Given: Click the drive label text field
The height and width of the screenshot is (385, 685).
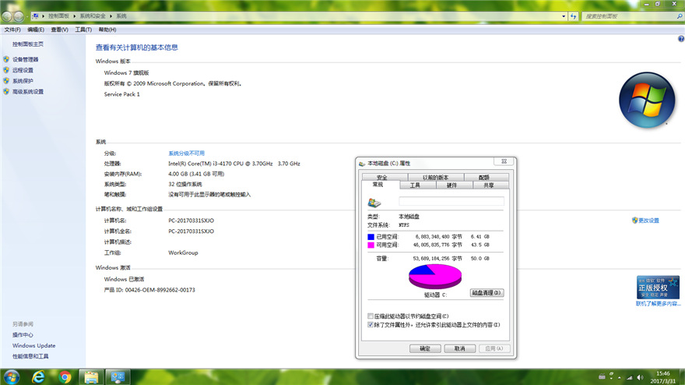Looking at the screenshot, I should [451, 201].
